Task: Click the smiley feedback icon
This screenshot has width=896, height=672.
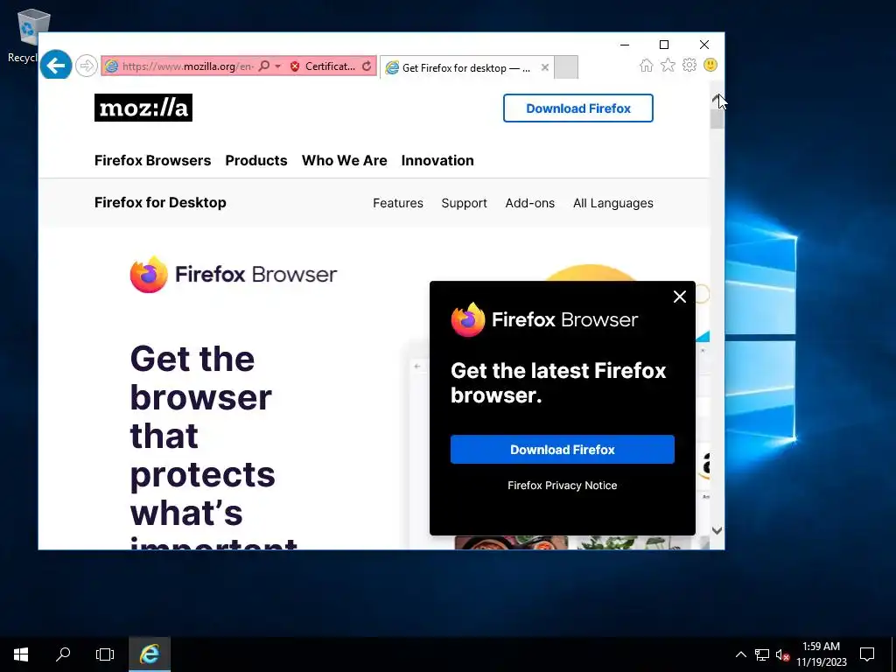Action: 710,65
